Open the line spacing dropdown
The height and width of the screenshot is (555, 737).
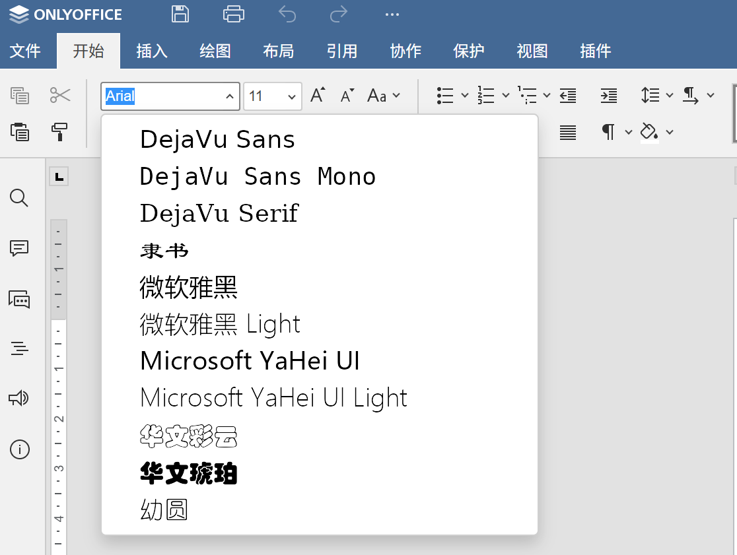click(x=656, y=96)
